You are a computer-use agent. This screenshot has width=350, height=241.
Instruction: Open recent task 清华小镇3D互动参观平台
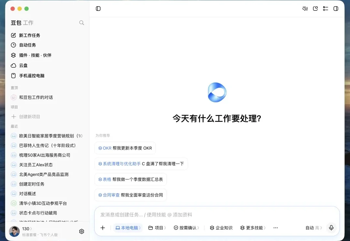coord(39,203)
